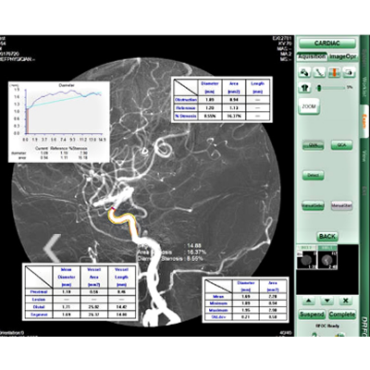Switch to the ImageOpr tab
This screenshot has height=370, width=370.
342,56
